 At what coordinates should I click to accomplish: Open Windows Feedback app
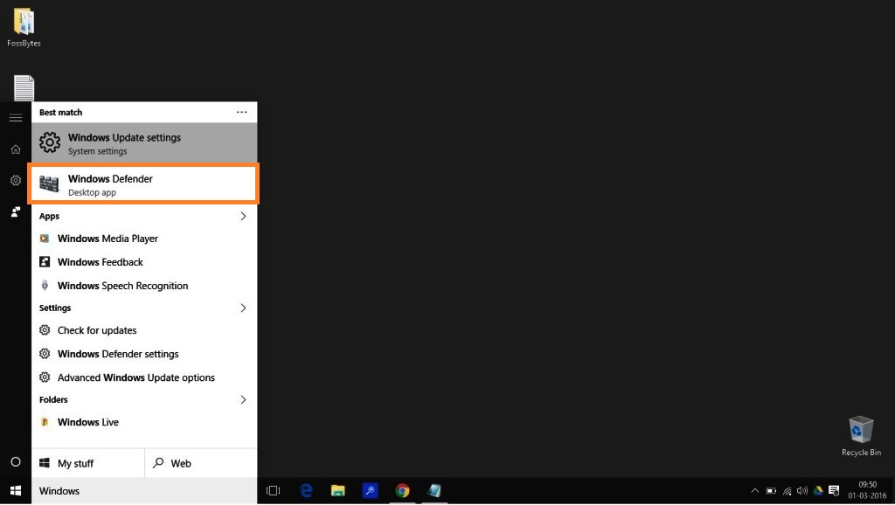point(101,262)
